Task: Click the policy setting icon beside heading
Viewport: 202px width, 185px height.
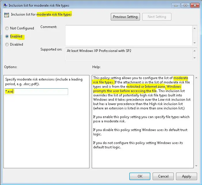Action: point(7,15)
